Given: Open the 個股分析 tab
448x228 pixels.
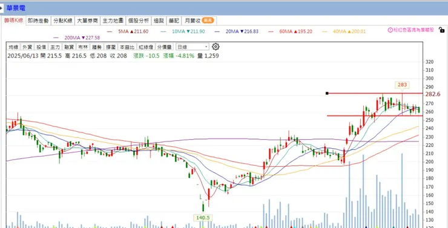Looking at the screenshot, I should tap(138, 21).
